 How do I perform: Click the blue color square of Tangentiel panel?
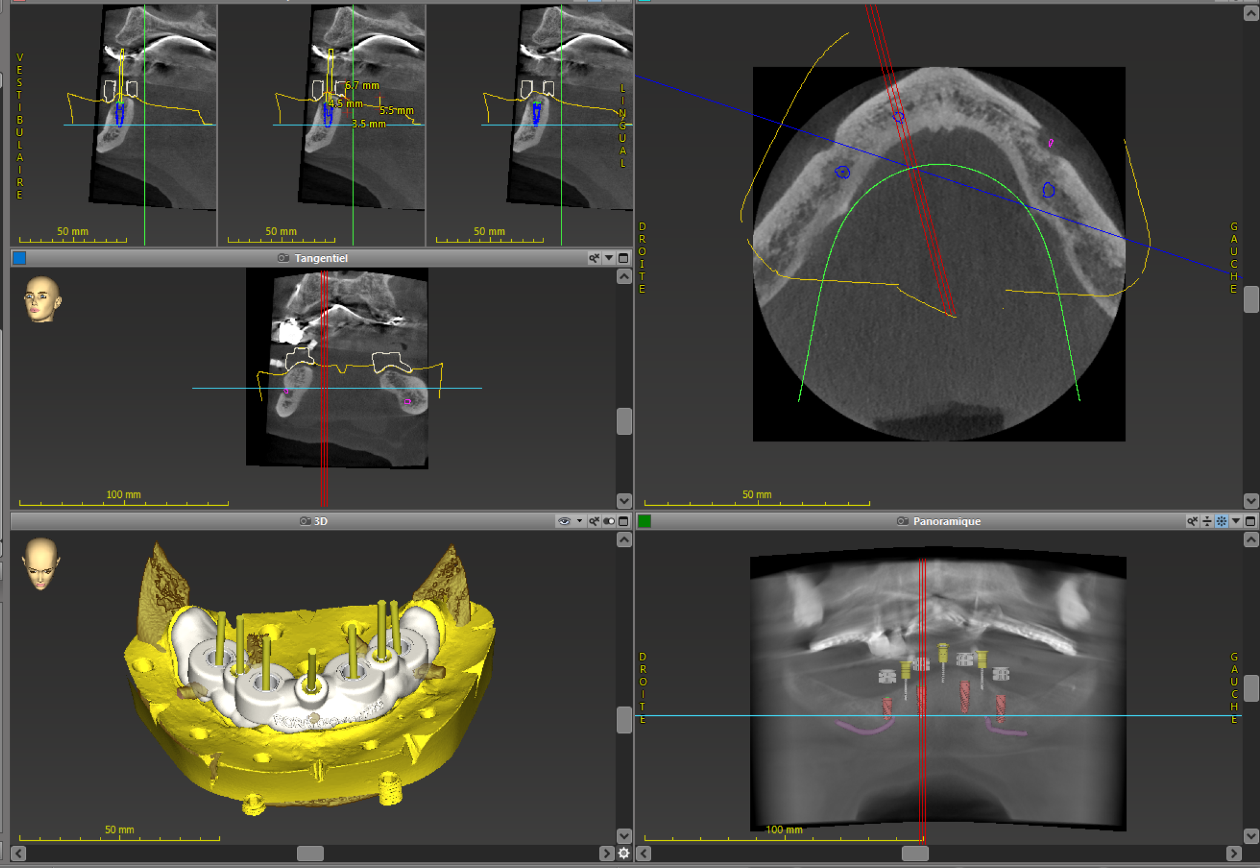(19, 258)
